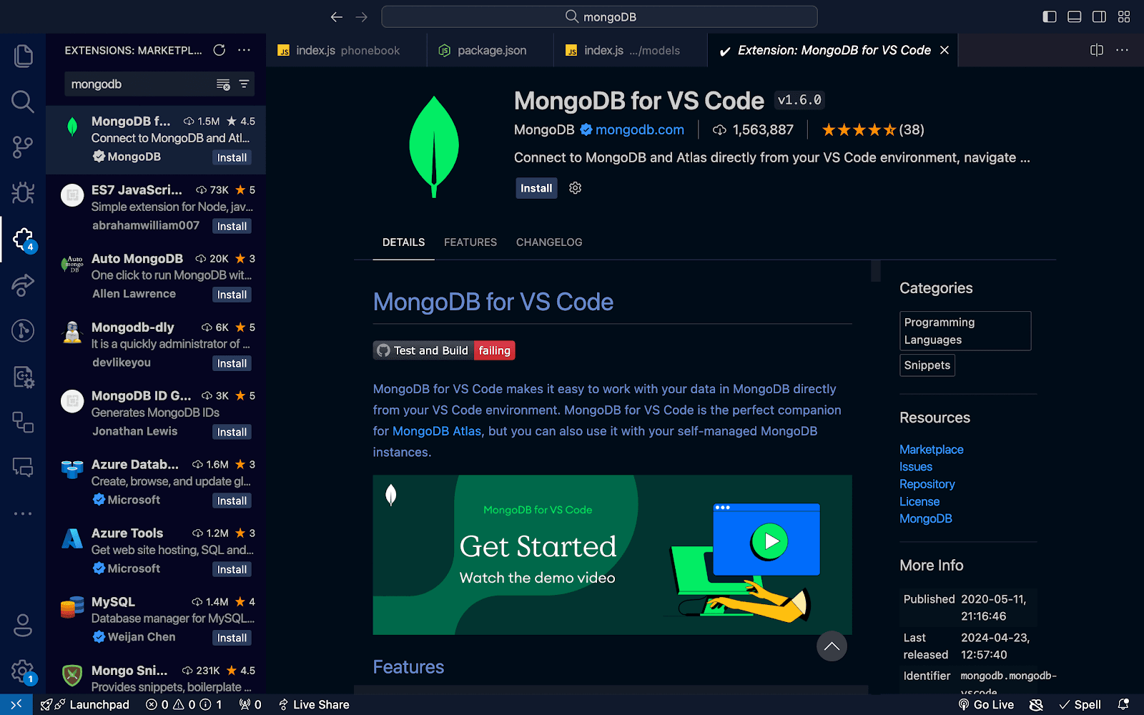Image resolution: width=1144 pixels, height=715 pixels.
Task: Open Extensions view more actions menu
Action: point(244,50)
